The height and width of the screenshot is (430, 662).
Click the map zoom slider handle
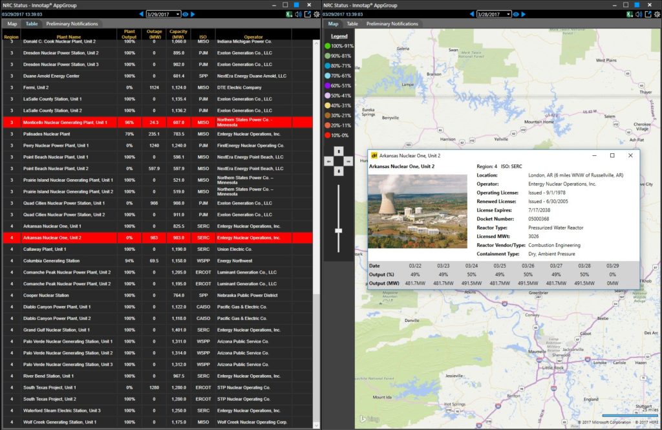(339, 231)
